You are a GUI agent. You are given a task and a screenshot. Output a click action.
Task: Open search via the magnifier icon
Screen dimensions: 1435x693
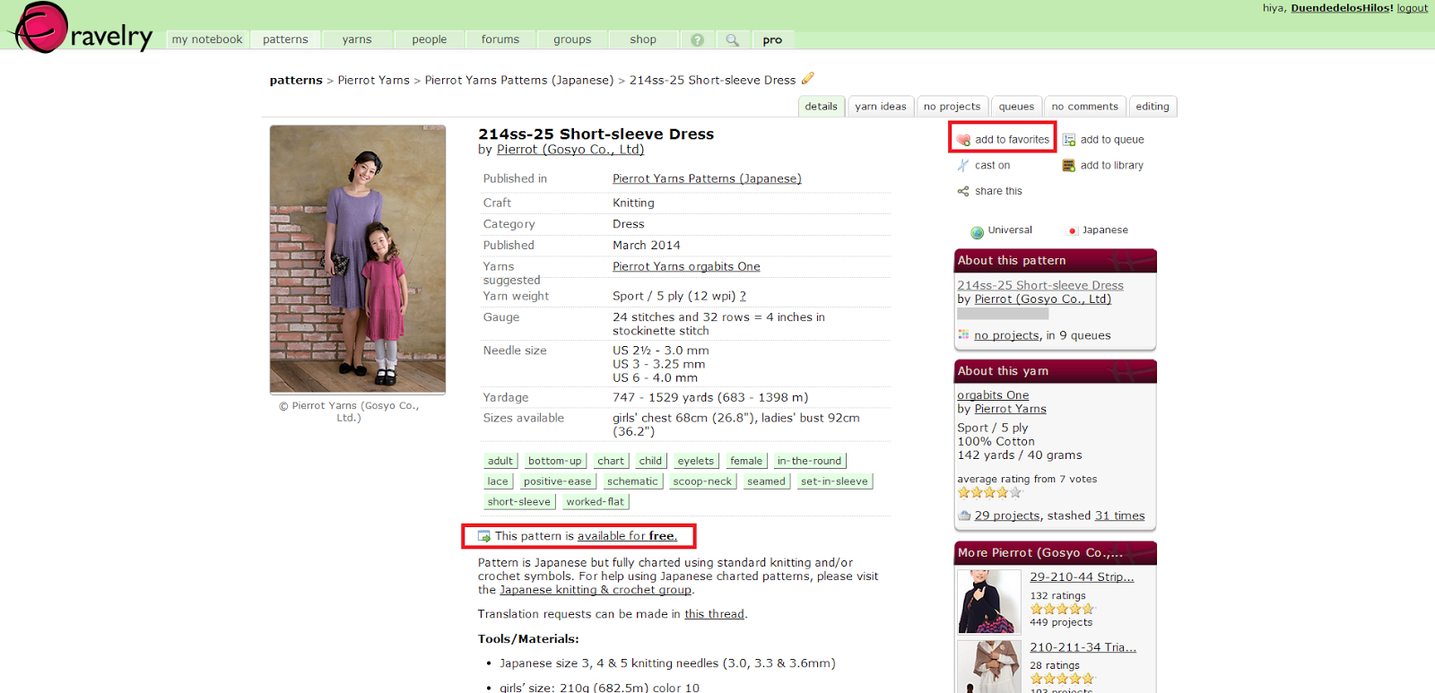[x=733, y=39]
